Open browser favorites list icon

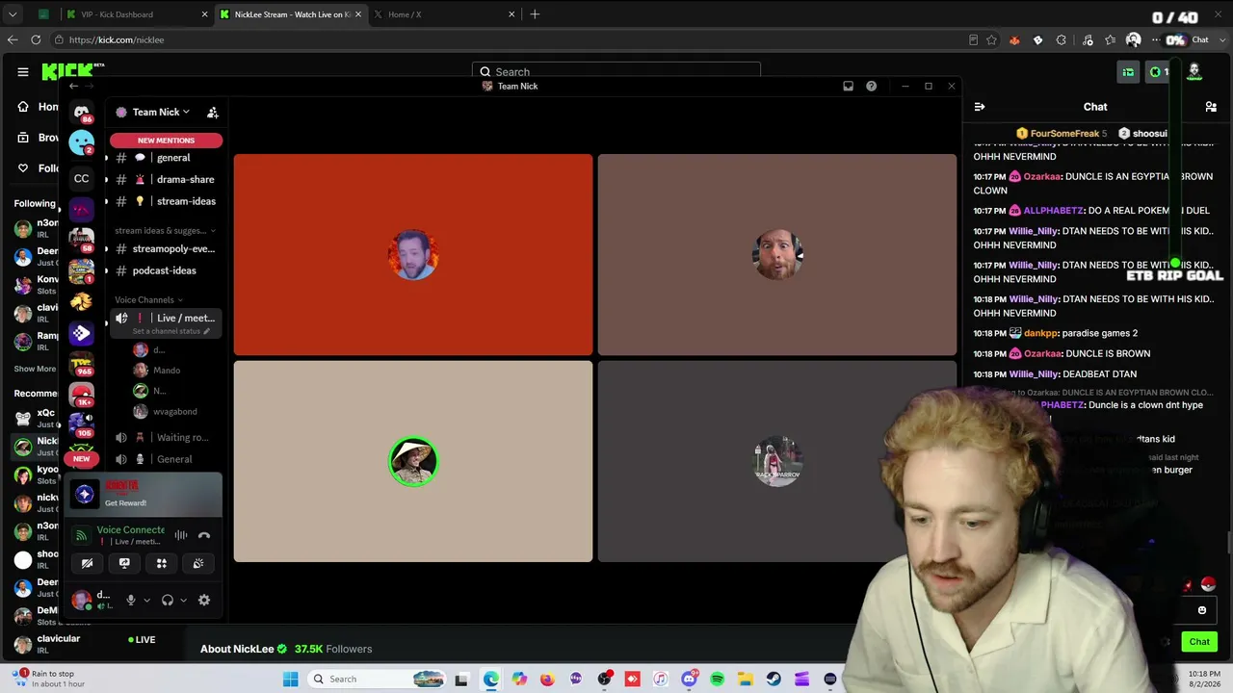pyautogui.click(x=1111, y=39)
